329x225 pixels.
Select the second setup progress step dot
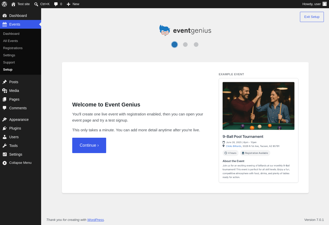185,45
